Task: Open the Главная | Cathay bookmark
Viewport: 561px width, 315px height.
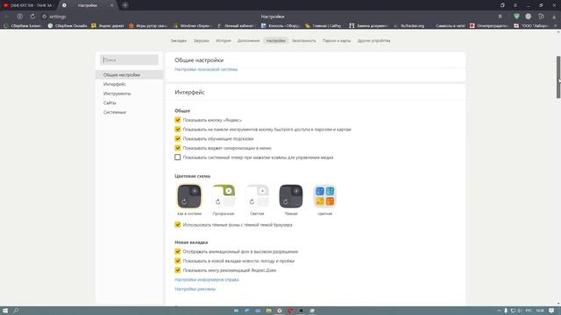Action: [323, 25]
